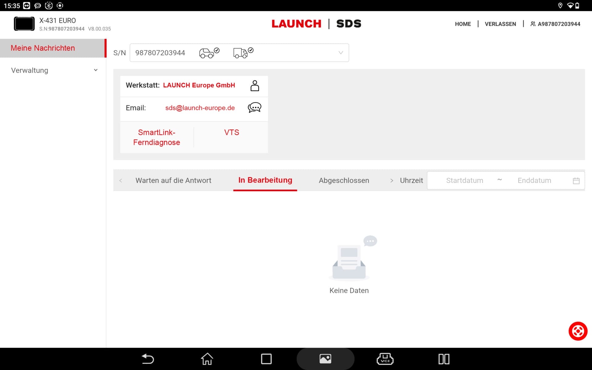
Task: Click the LAUNCH SDS logo
Action: [316, 24]
